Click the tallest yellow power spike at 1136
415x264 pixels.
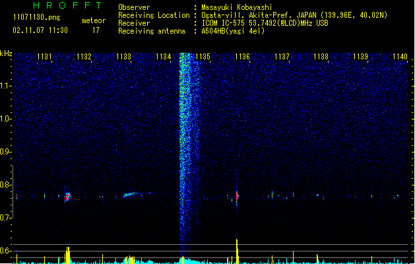pos(237,251)
